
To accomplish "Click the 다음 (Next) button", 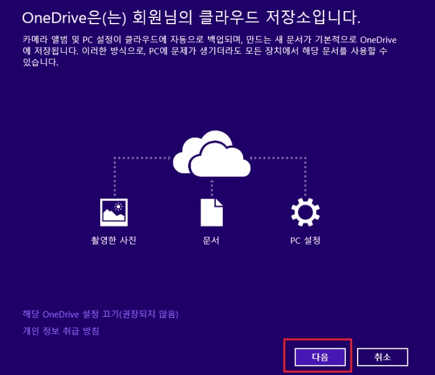I will 320,357.
